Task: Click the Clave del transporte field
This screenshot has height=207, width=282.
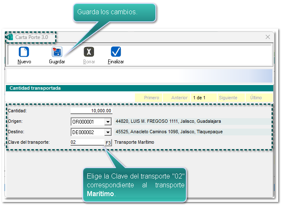Action: (x=87, y=142)
